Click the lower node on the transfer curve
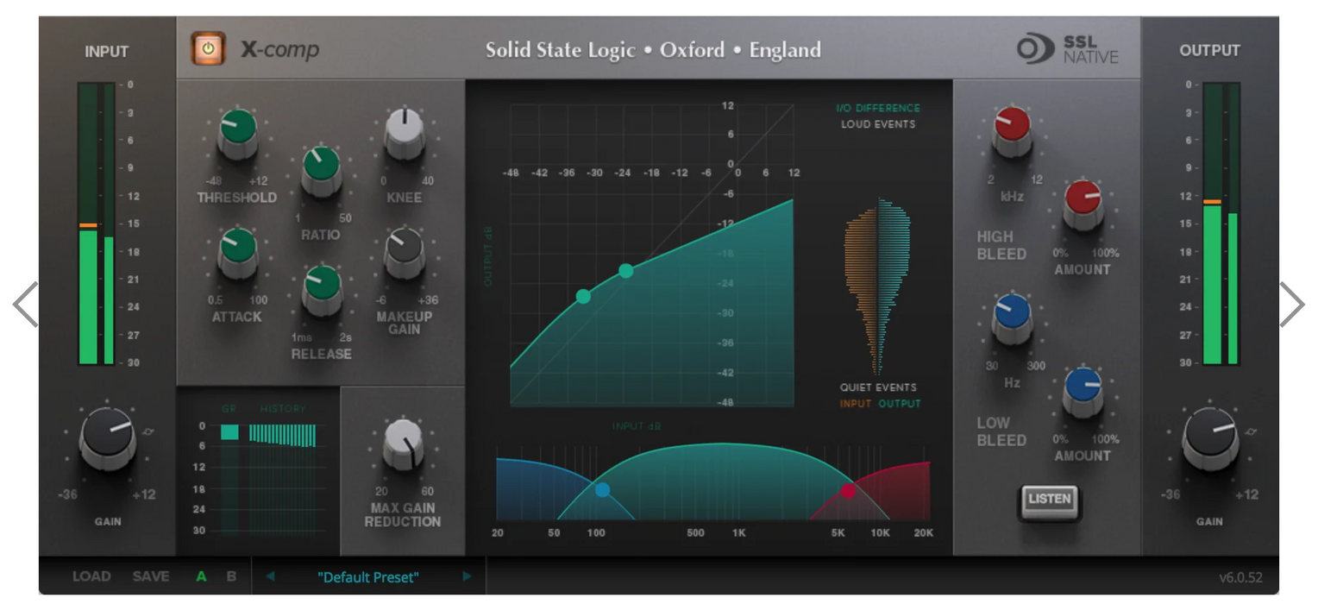The image size is (1318, 604). pos(584,296)
